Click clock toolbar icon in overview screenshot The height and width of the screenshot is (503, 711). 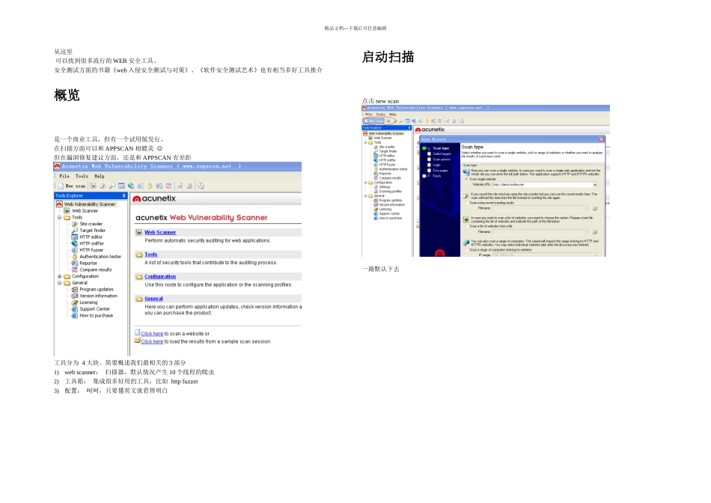tap(201, 186)
